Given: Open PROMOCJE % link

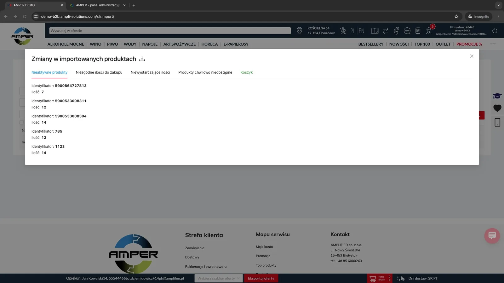Looking at the screenshot, I should (x=469, y=44).
